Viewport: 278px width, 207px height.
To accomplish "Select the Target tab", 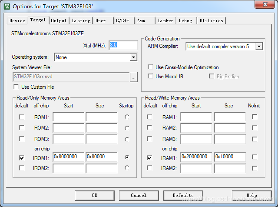I will click(38, 20).
